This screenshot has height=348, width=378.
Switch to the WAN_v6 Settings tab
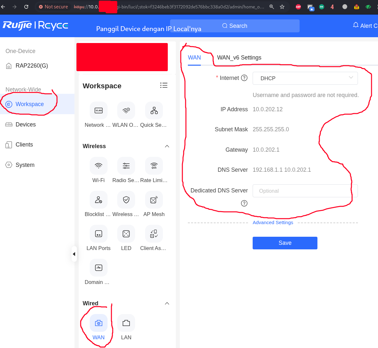[239, 58]
